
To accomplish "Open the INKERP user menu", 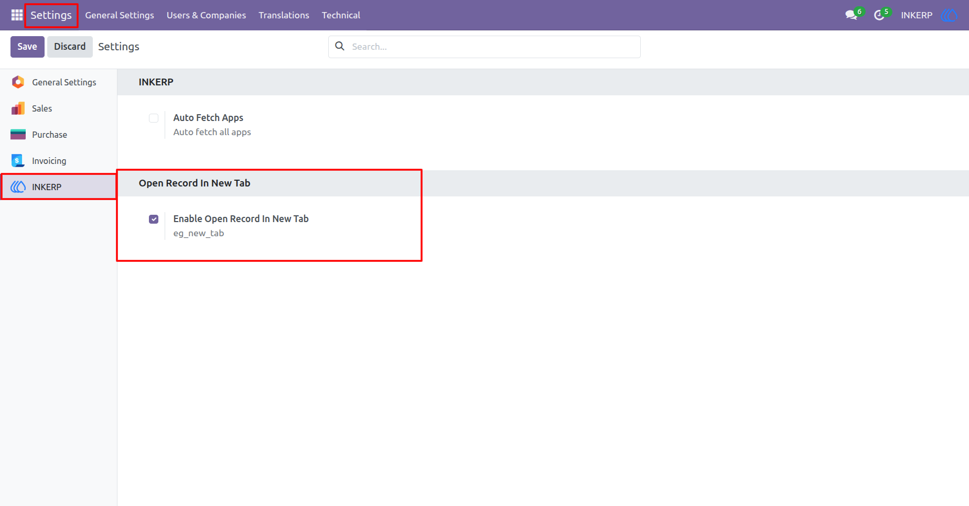I will click(x=917, y=15).
